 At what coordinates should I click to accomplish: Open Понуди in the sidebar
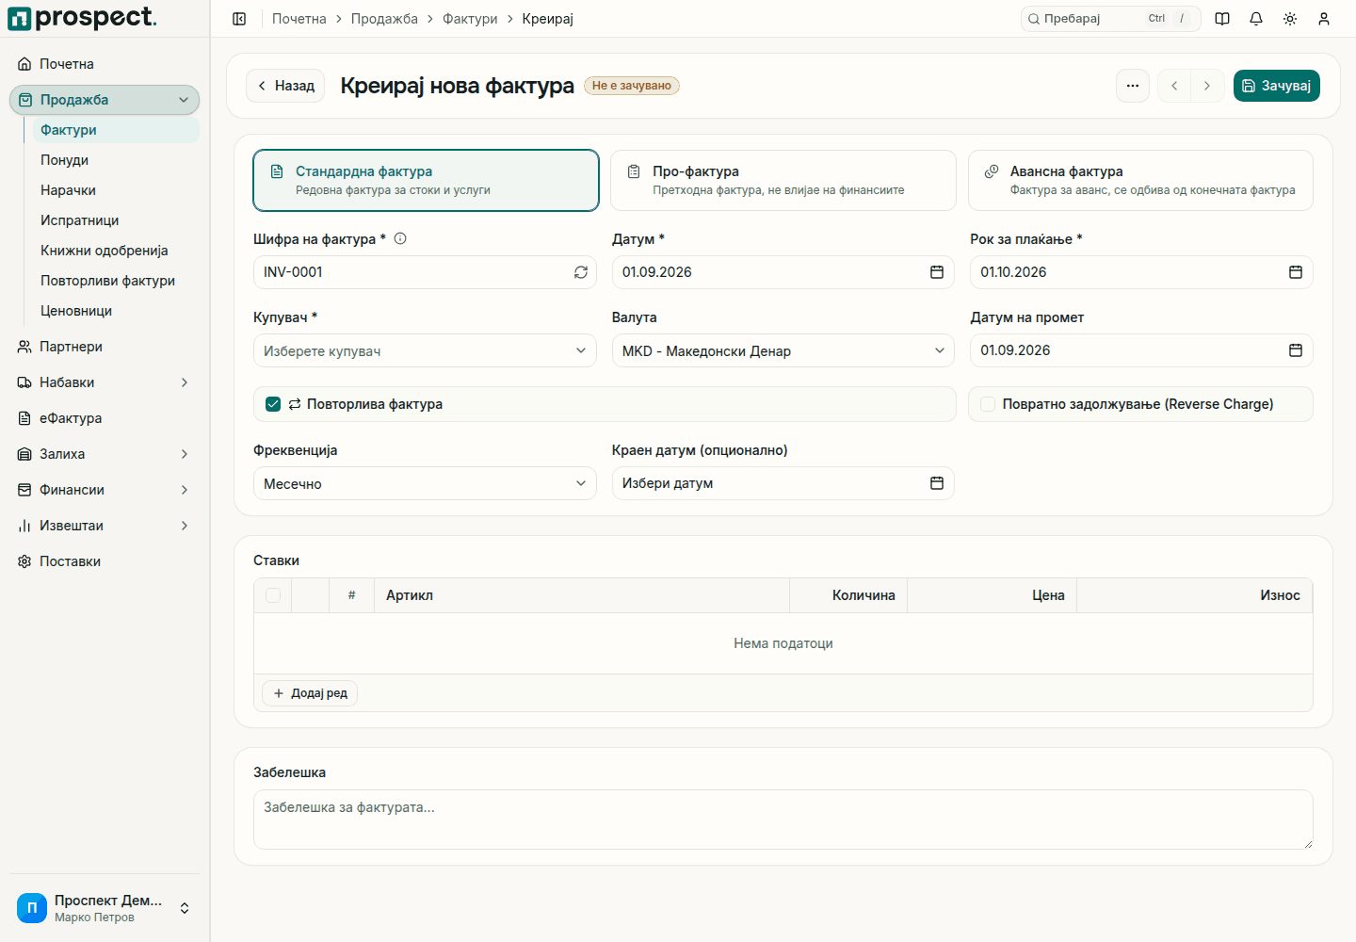(116, 160)
